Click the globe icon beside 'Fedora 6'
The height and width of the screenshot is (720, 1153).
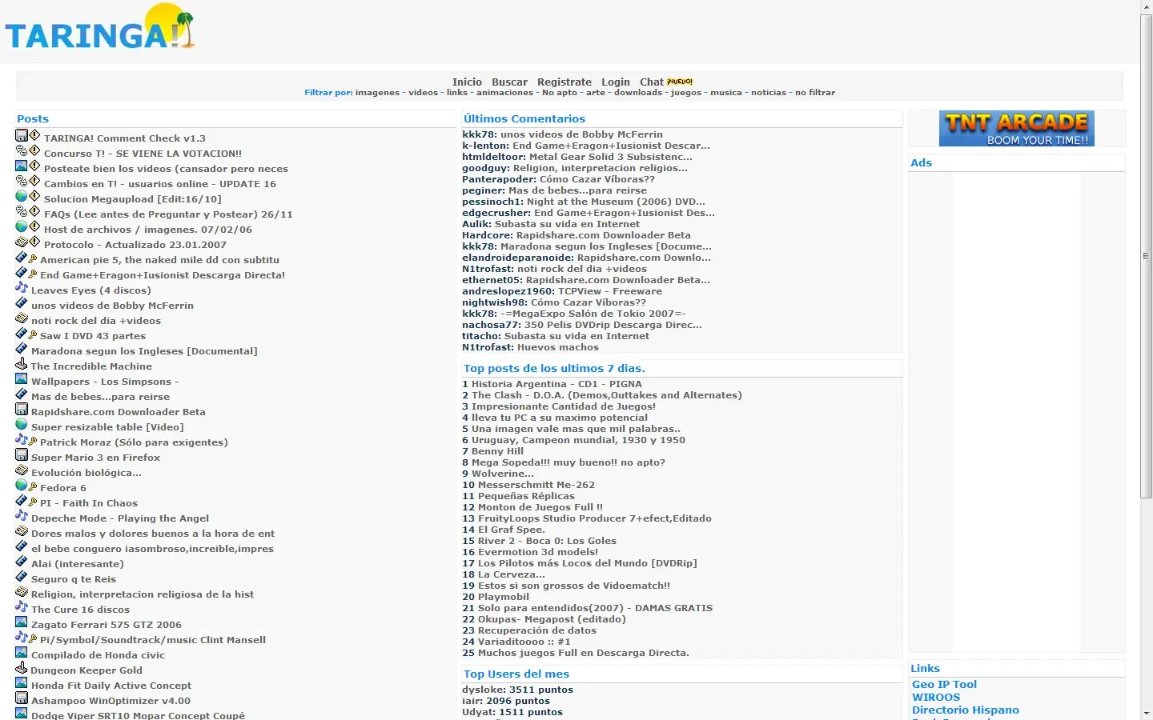(x=22, y=485)
